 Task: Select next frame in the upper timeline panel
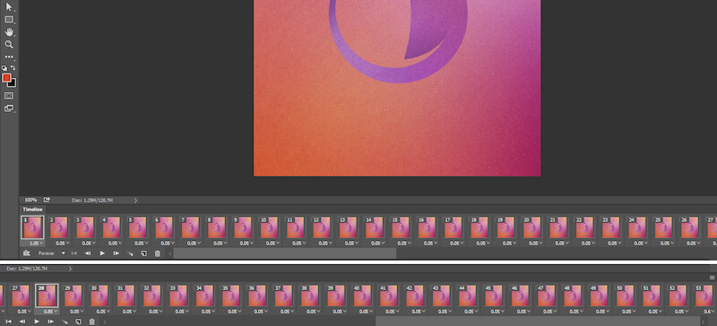(117, 253)
